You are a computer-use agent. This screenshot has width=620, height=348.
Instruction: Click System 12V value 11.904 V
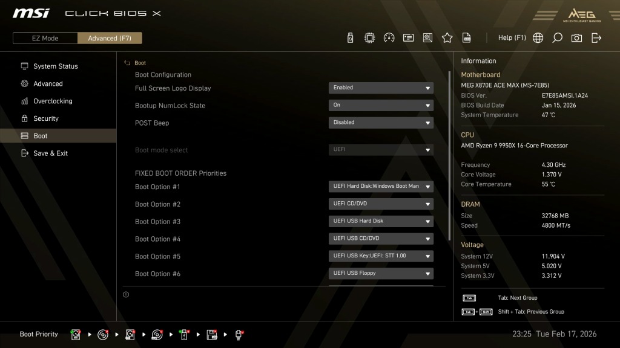click(x=553, y=256)
